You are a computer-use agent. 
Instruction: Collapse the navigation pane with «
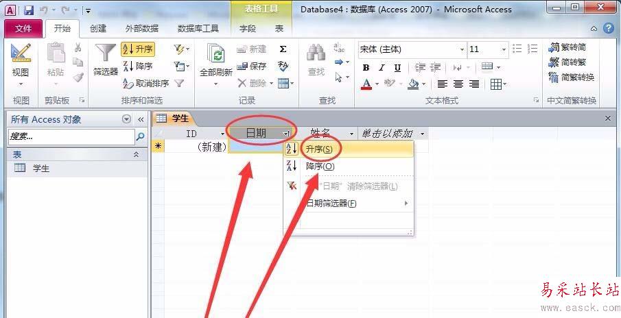click(141, 119)
